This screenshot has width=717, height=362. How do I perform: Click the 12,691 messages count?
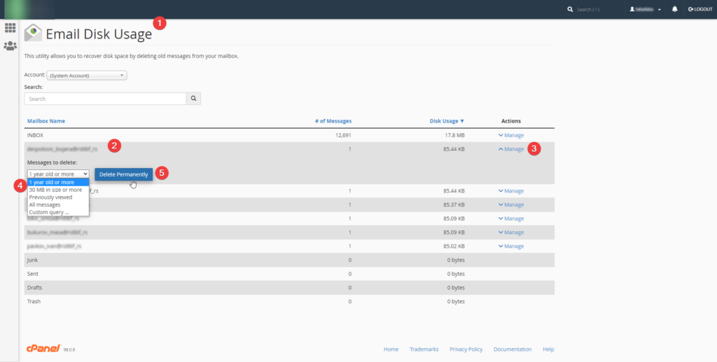(x=343, y=135)
